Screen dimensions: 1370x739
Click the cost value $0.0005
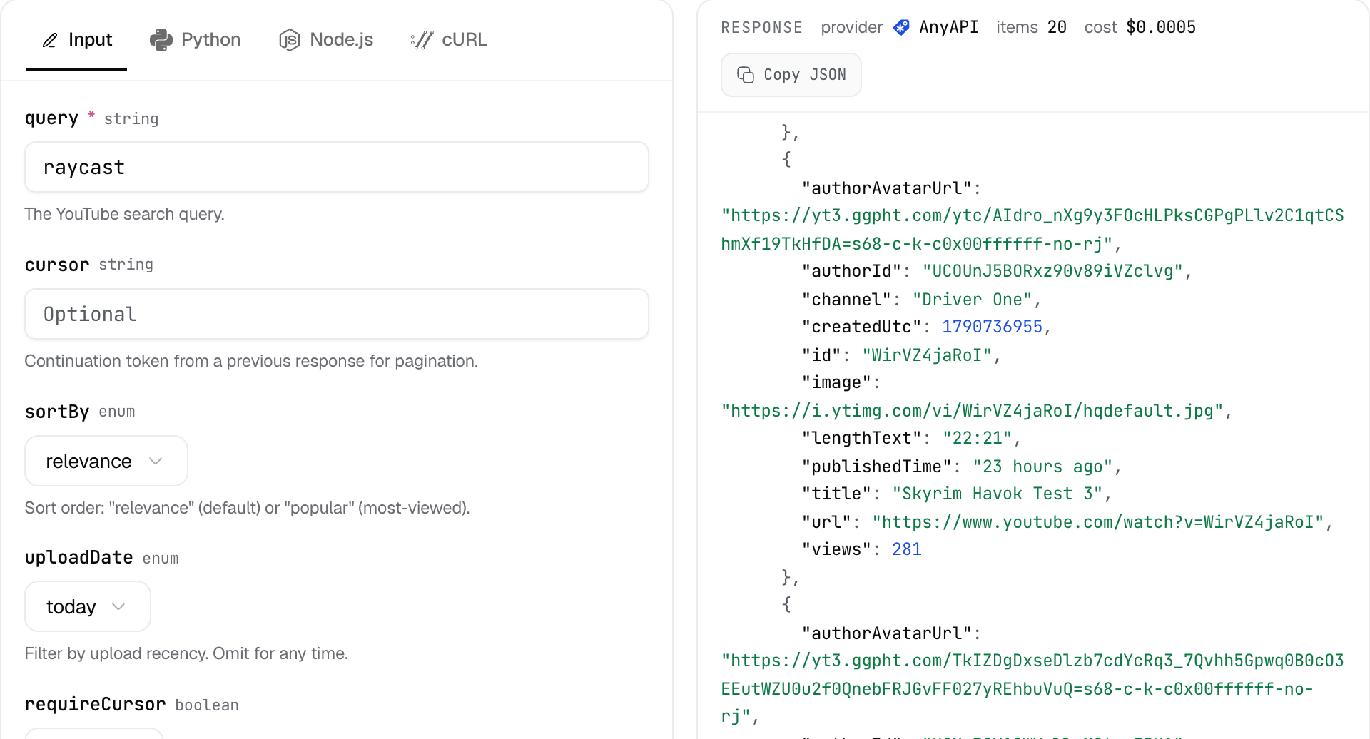pos(1161,27)
